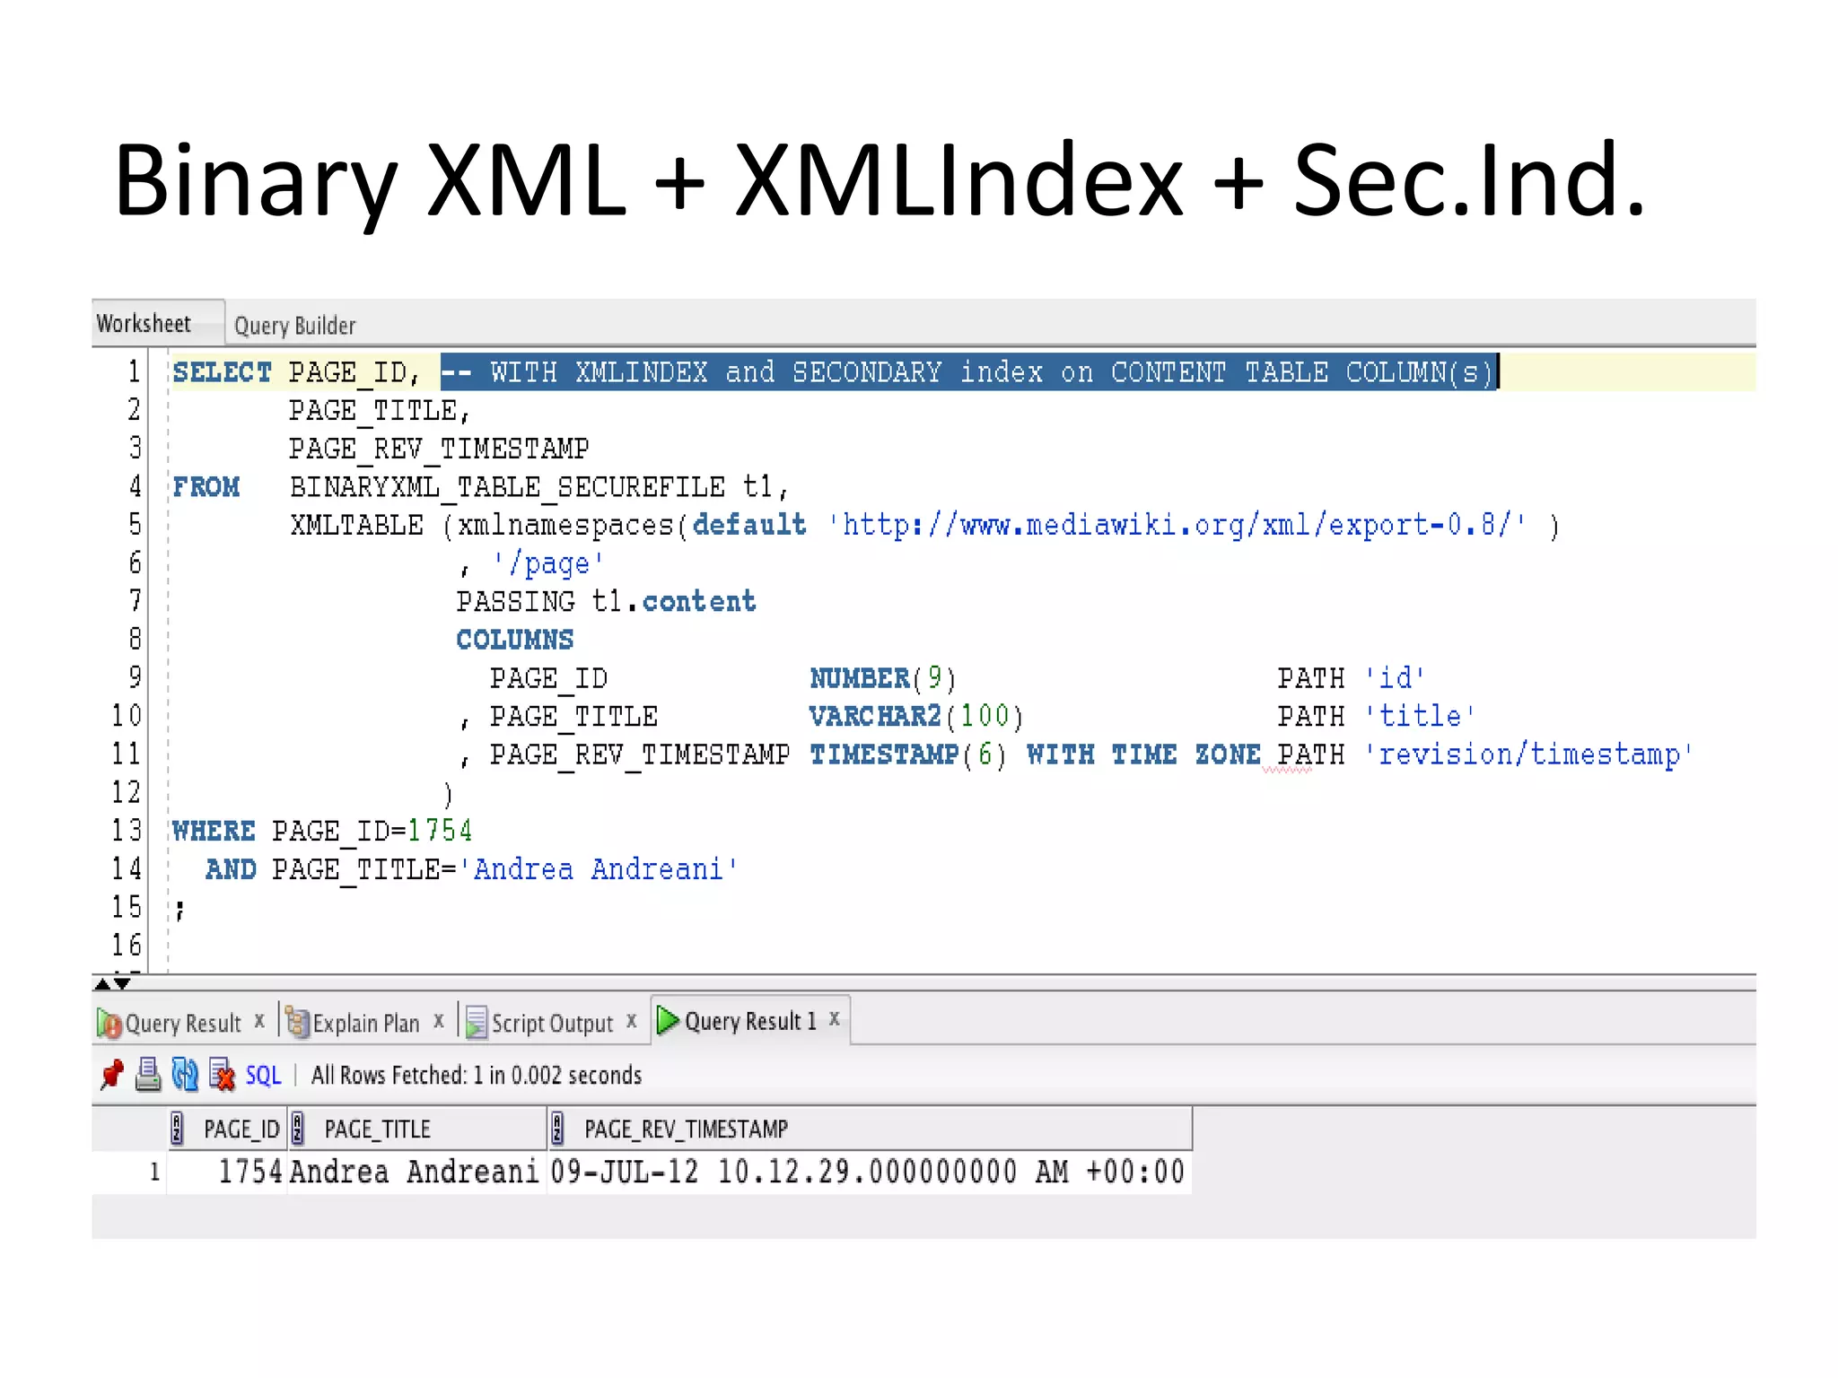Click the print icon in results toolbar
Image resolution: width=1838 pixels, height=1378 pixels.
click(x=148, y=1074)
